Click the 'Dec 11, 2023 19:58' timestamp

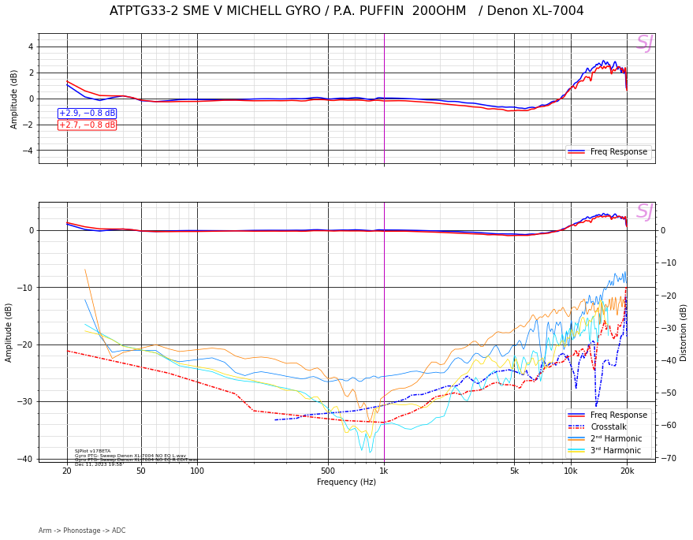click(99, 464)
